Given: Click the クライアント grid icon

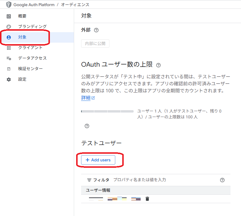Looking at the screenshot, I should 9,48.
